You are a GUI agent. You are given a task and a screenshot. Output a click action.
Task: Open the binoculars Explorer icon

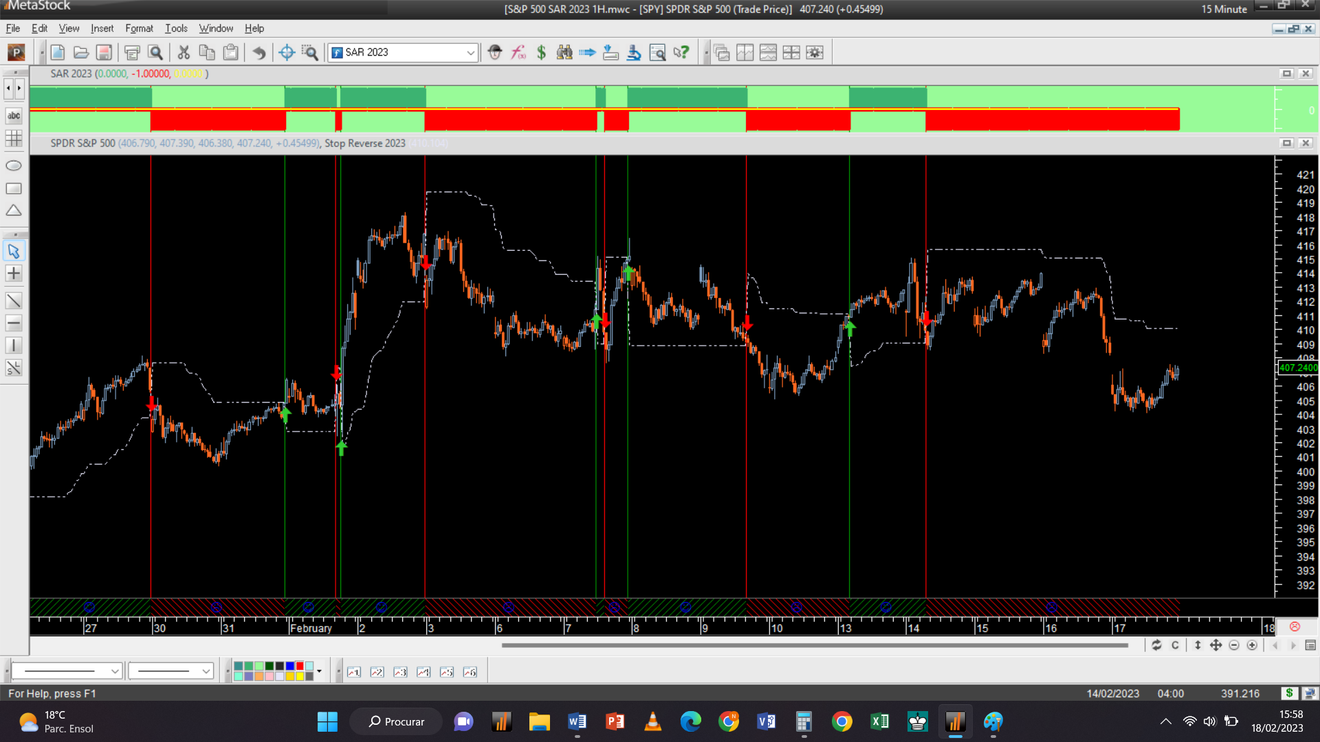point(564,52)
